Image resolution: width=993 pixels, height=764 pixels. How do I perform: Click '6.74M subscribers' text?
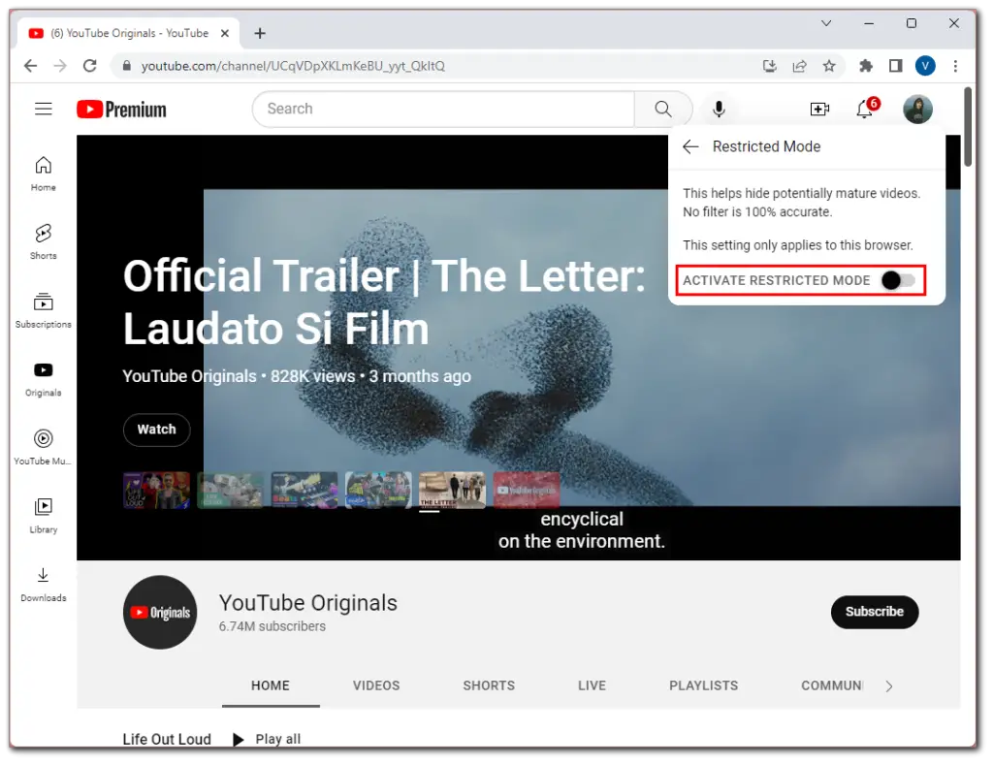point(272,626)
